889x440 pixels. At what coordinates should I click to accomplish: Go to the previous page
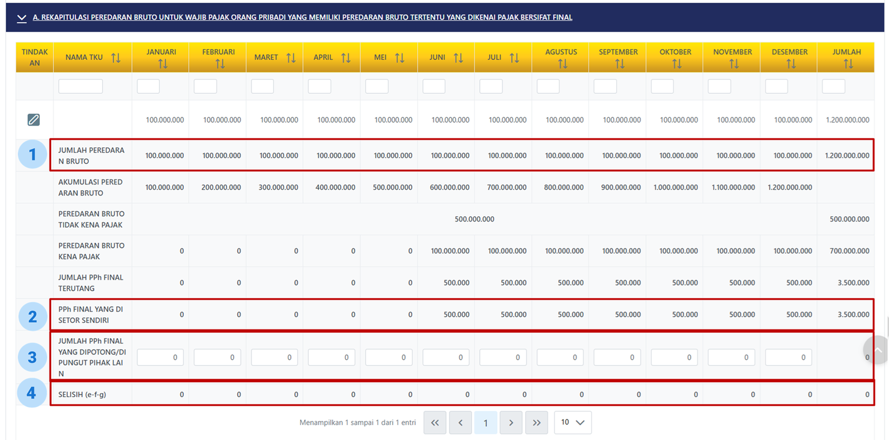coord(460,423)
